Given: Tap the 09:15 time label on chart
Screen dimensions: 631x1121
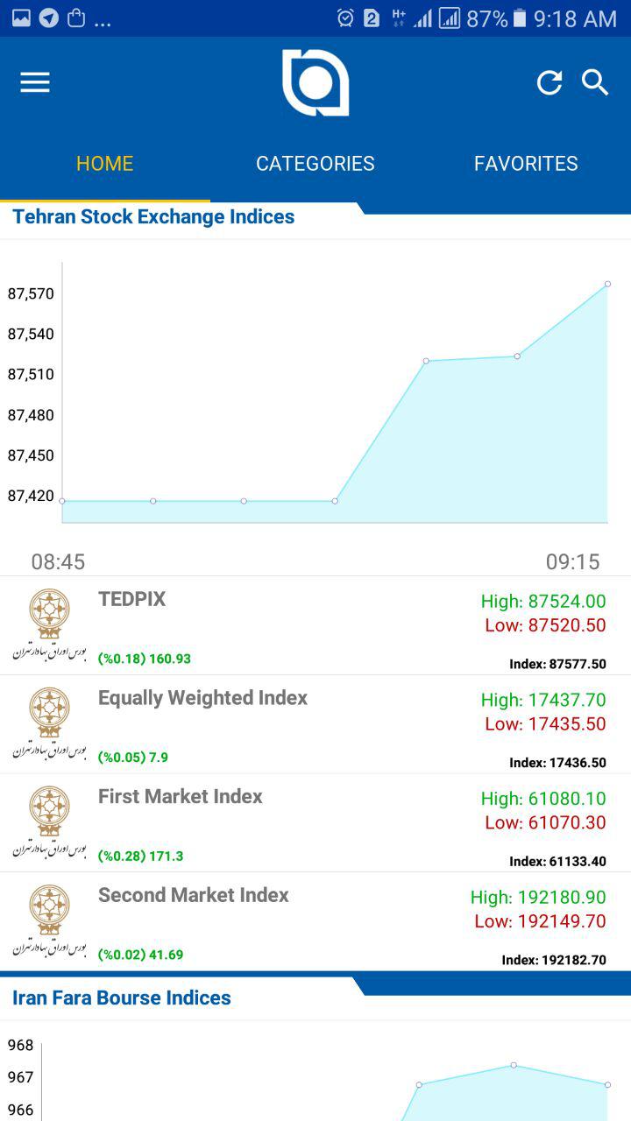Looking at the screenshot, I should coord(572,562).
